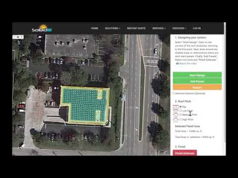238x178 pixels.
Task: Click the Selected Panel Area heading
Action: [187, 126]
